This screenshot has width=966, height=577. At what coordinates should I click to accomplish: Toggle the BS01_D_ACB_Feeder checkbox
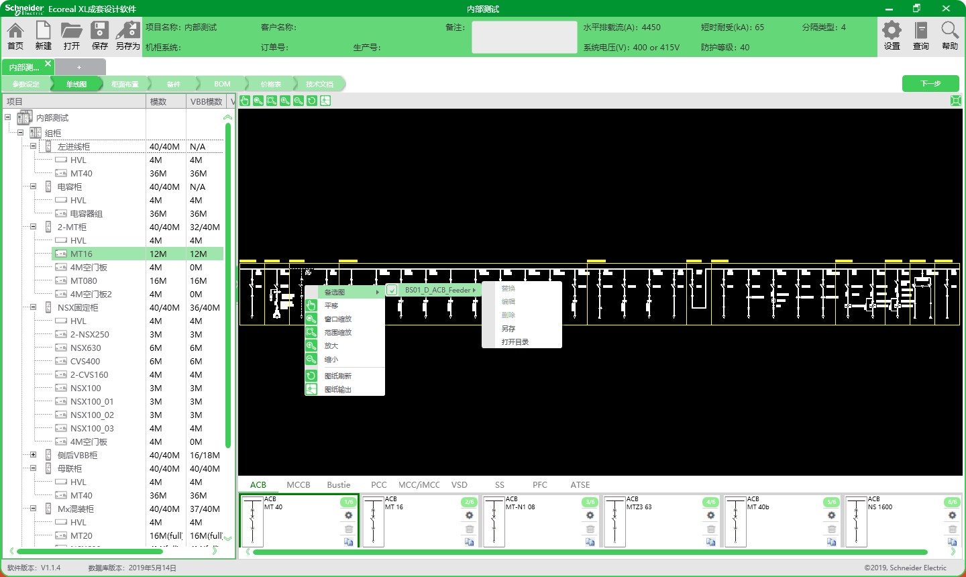coord(392,291)
